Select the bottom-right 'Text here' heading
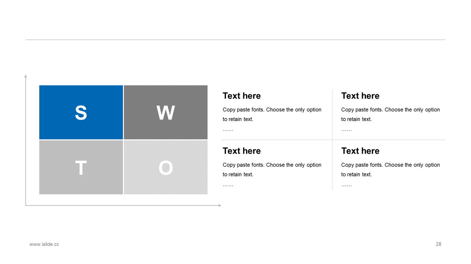The height and width of the screenshot is (264, 471). tap(360, 151)
